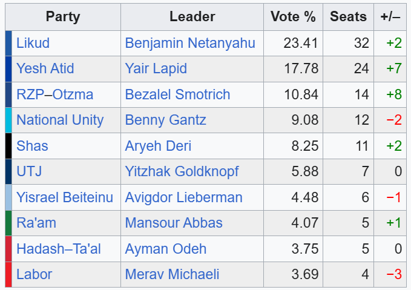411x290 pixels.
Task: Open the National Unity party link
Action: pyautogui.click(x=60, y=120)
